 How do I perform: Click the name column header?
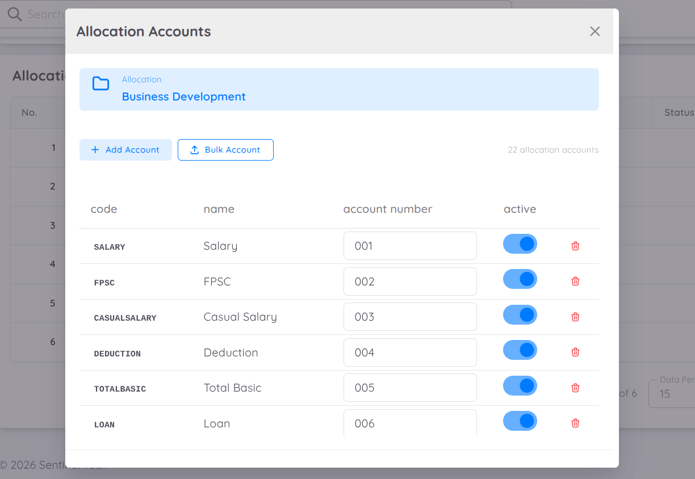[219, 209]
